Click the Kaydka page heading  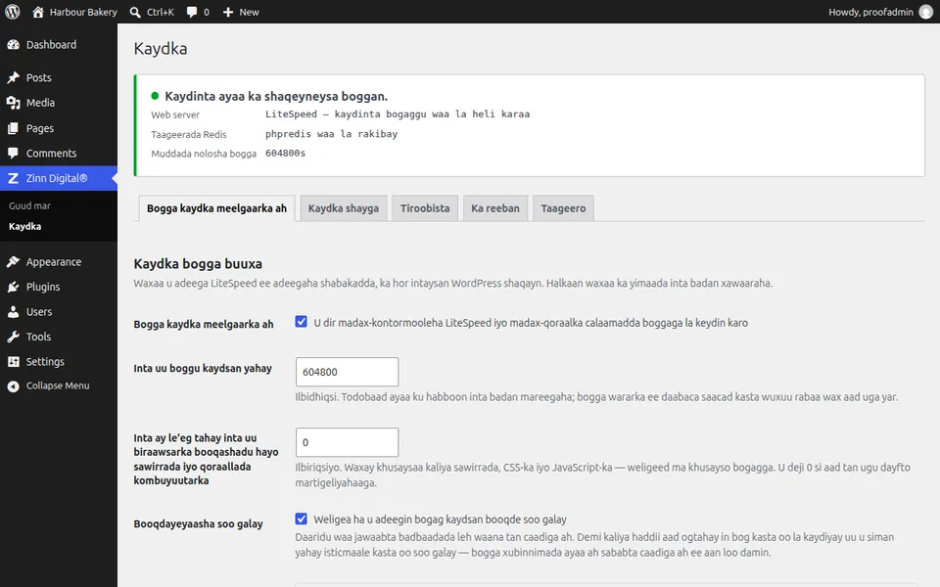[160, 49]
